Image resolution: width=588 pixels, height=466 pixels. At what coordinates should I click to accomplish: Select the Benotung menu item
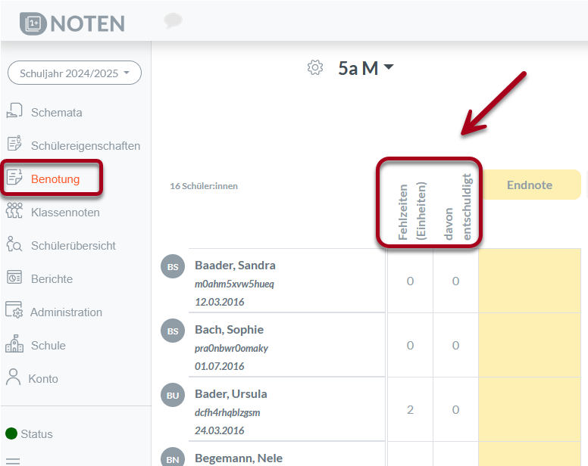[55, 179]
